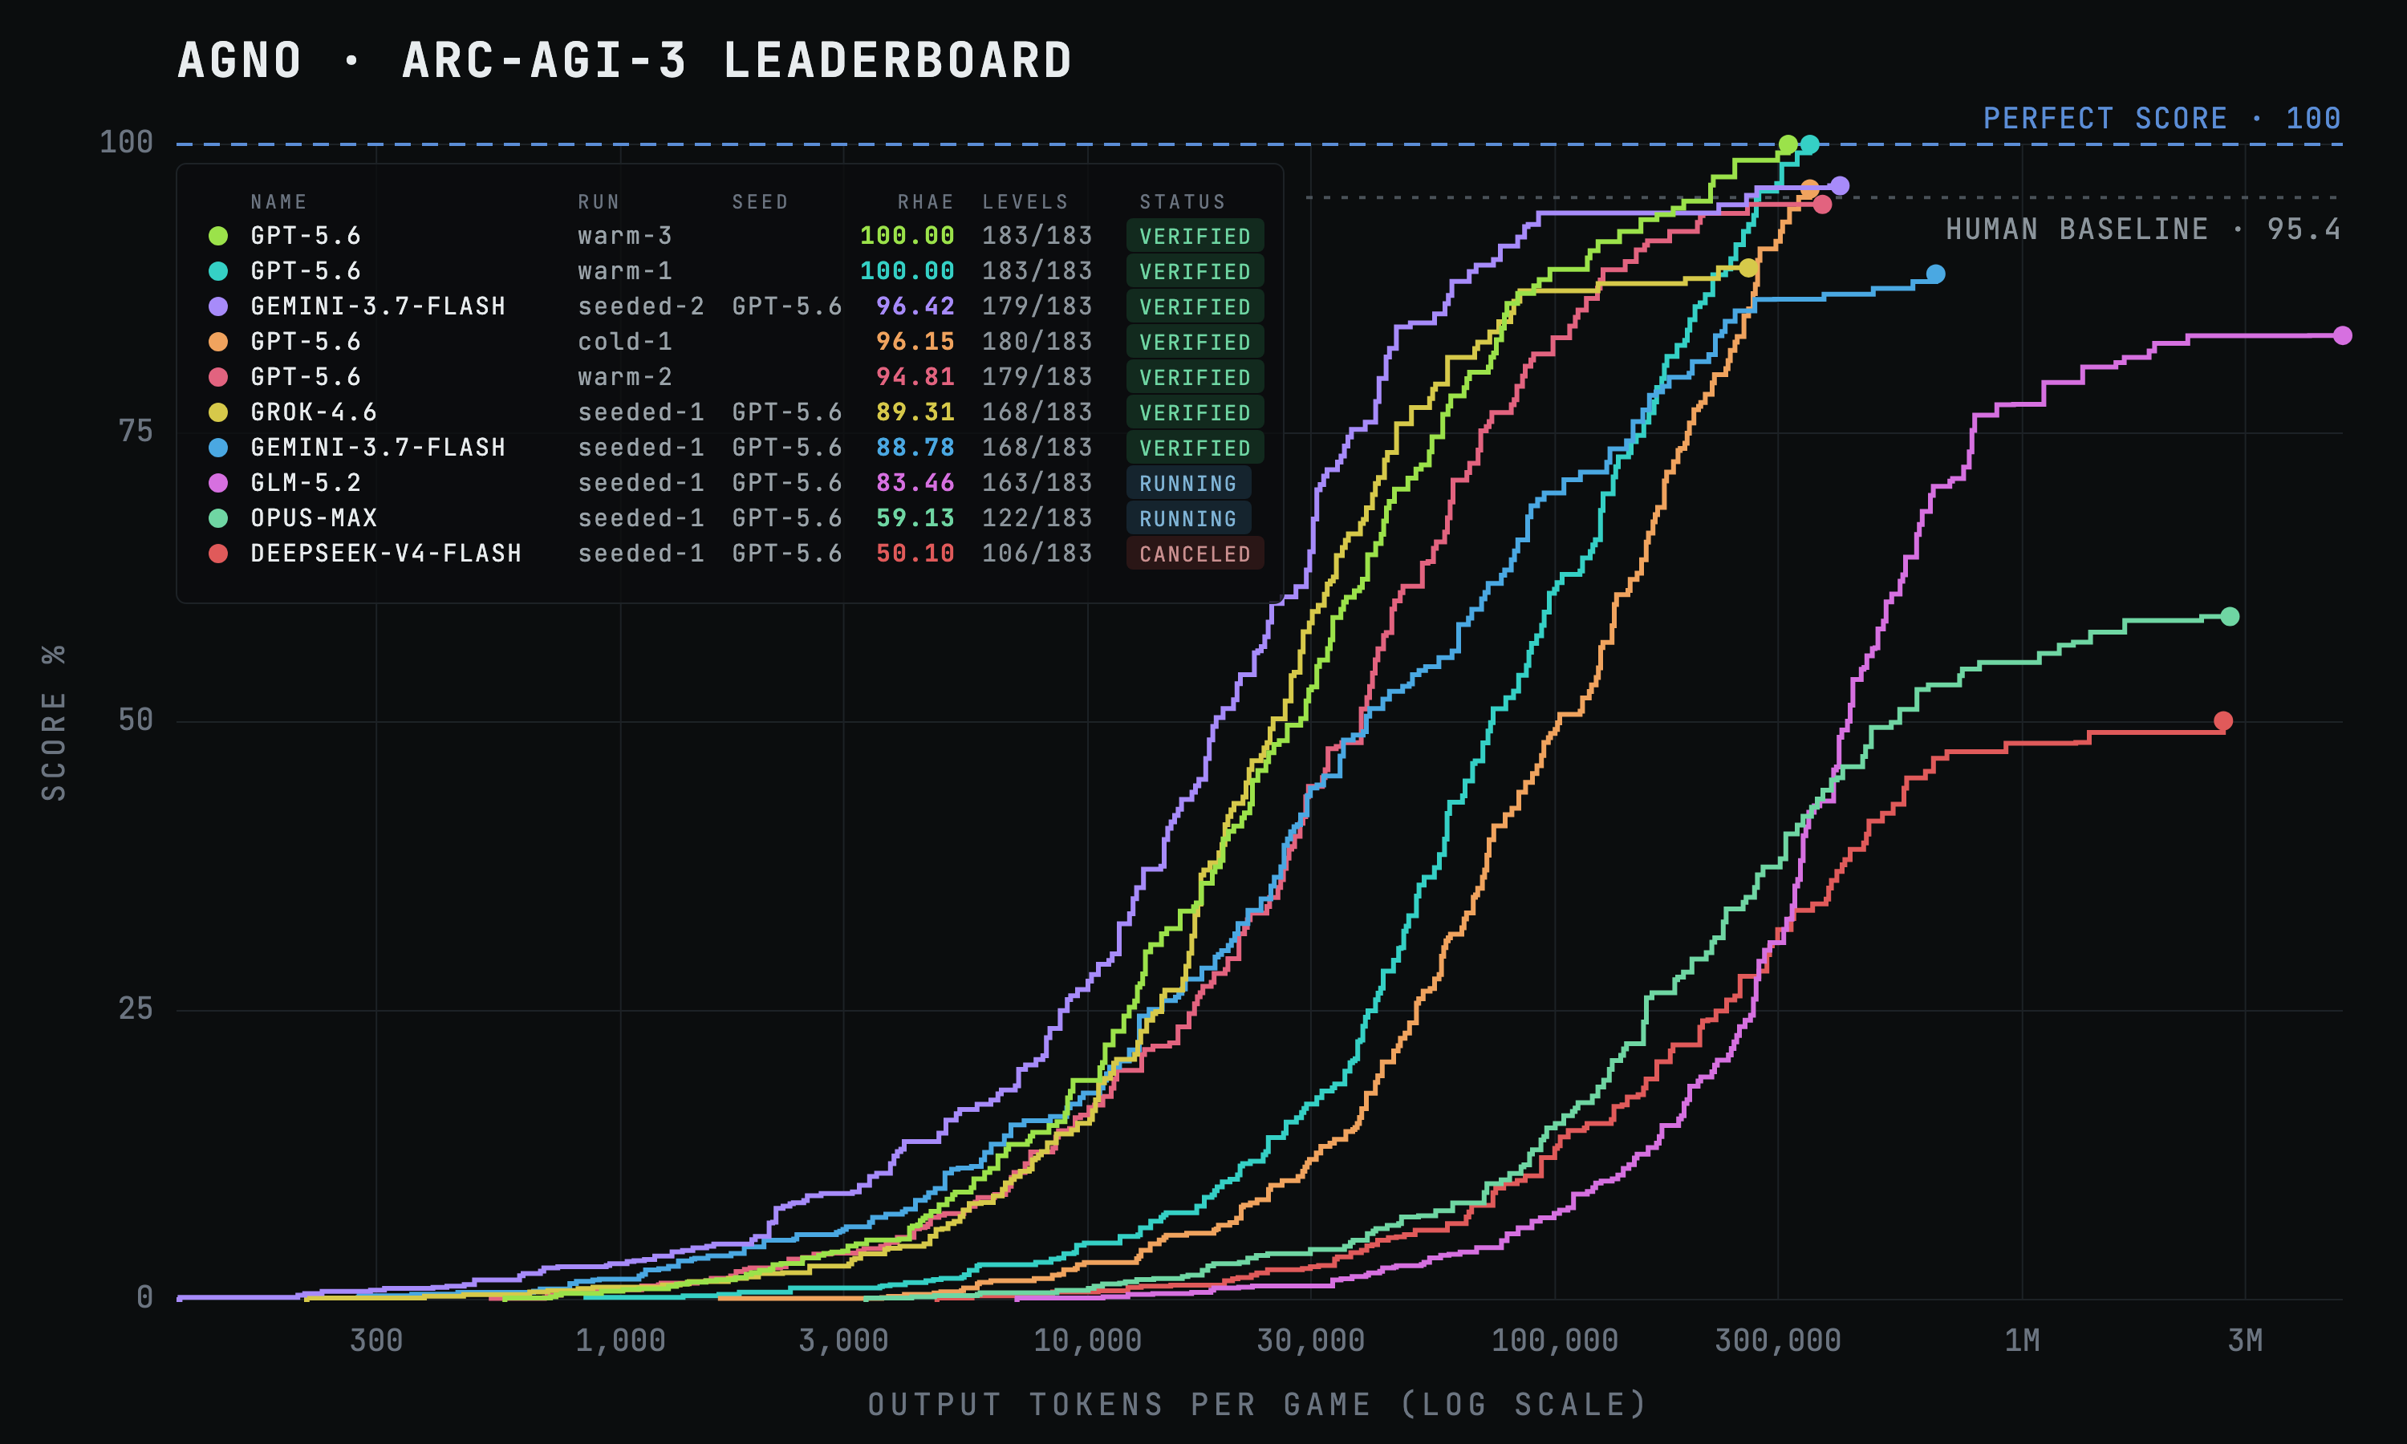Click the teal GPT-5.6 endpoint dot at 100

pyautogui.click(x=1809, y=145)
